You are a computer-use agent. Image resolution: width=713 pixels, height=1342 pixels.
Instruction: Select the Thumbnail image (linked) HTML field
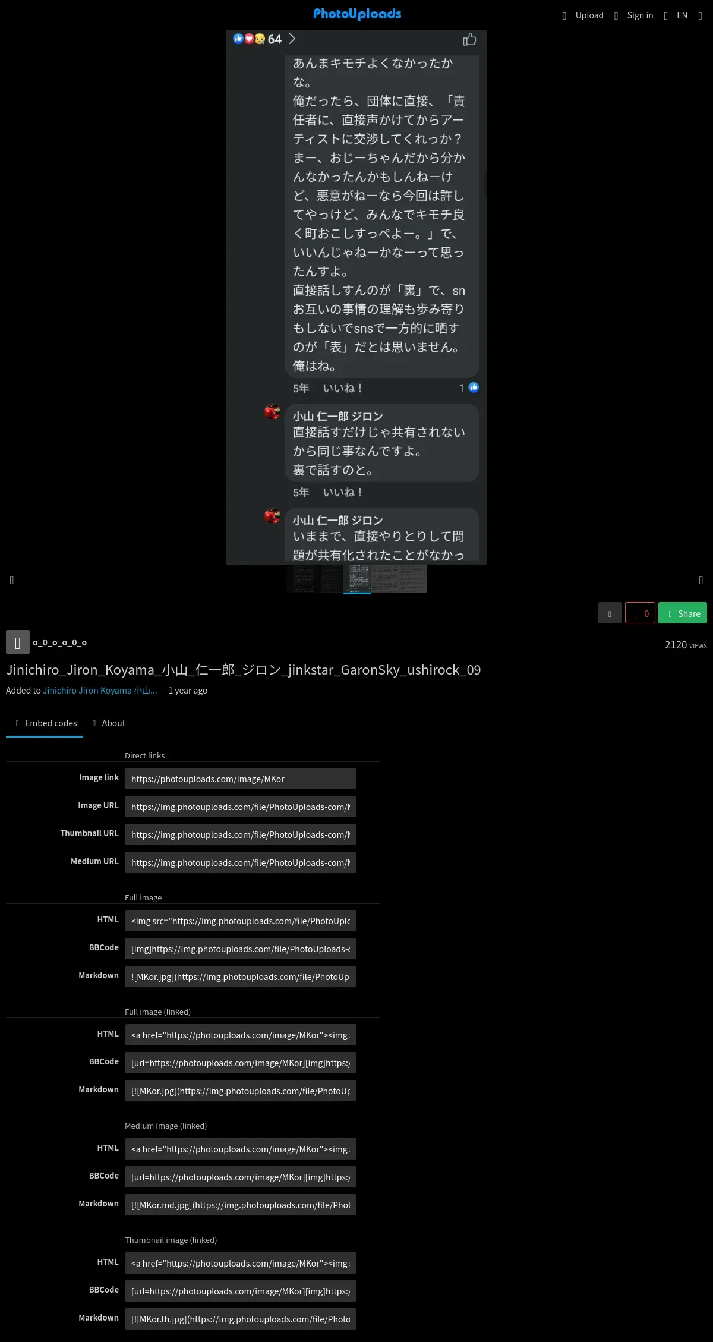tap(241, 1263)
